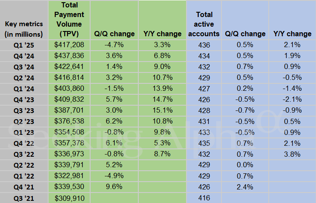The height and width of the screenshot is (203, 316).
Task: Select the $387,701 TPV cell
Action: [x=69, y=110]
